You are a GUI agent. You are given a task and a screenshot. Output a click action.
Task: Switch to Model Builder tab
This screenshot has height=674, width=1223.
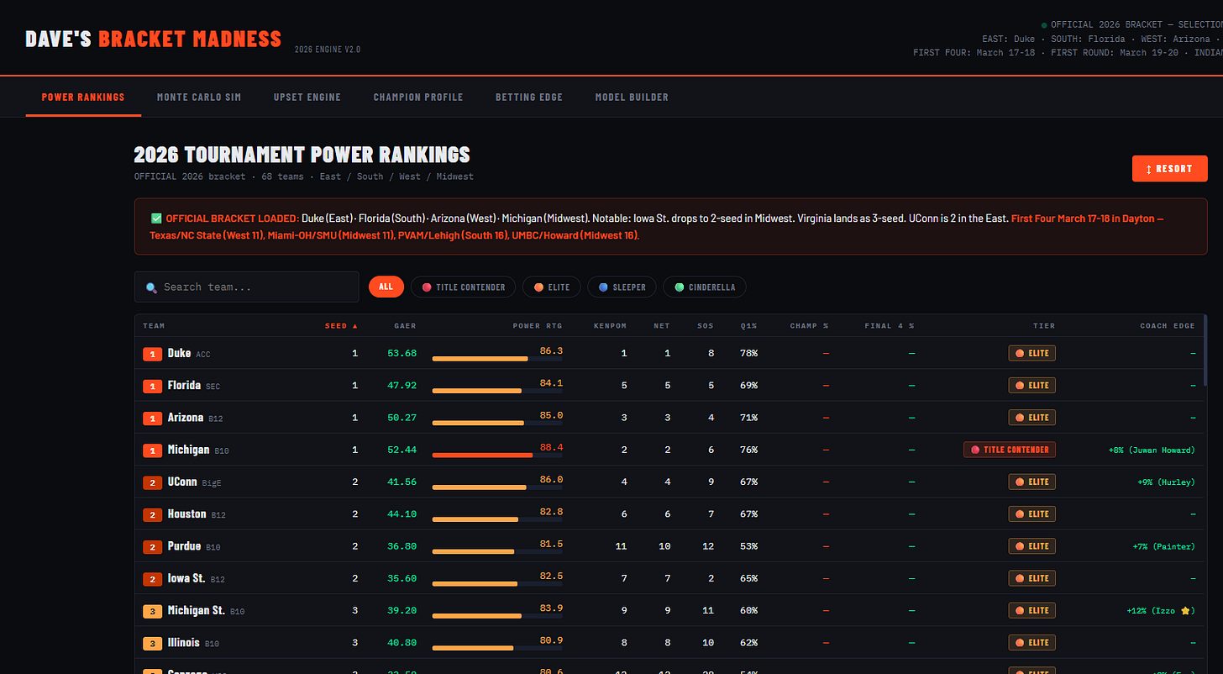tap(632, 97)
